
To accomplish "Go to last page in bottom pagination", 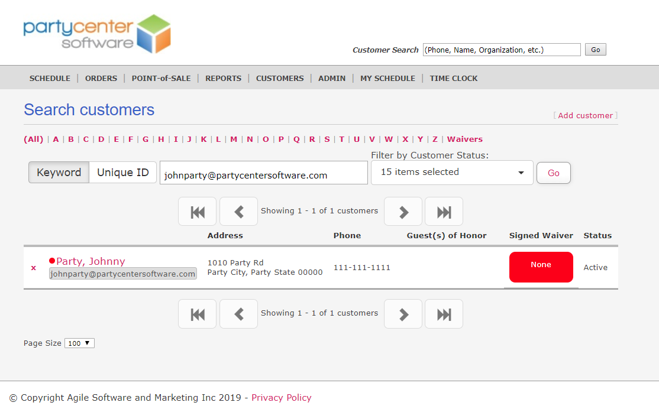I will [444, 314].
